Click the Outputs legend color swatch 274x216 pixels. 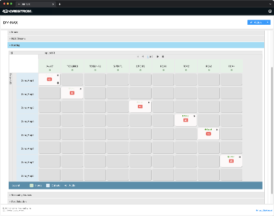pos(48,185)
